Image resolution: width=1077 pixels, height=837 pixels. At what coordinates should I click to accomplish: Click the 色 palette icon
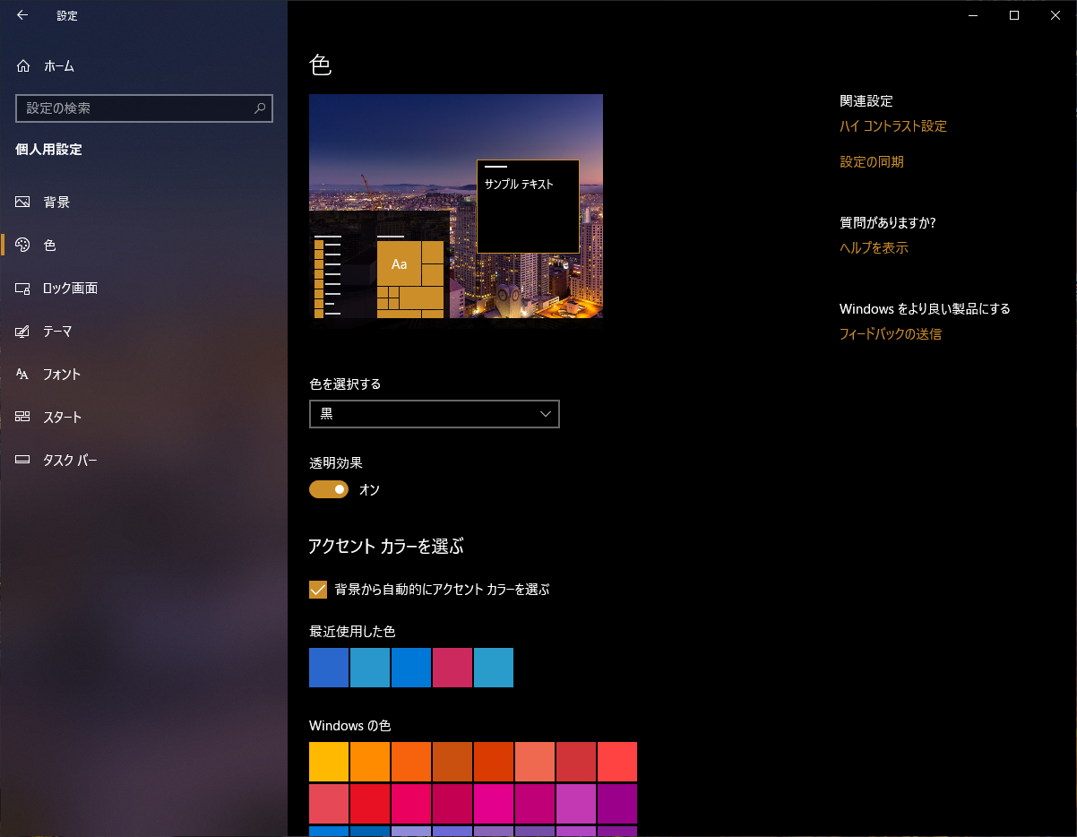coord(23,245)
